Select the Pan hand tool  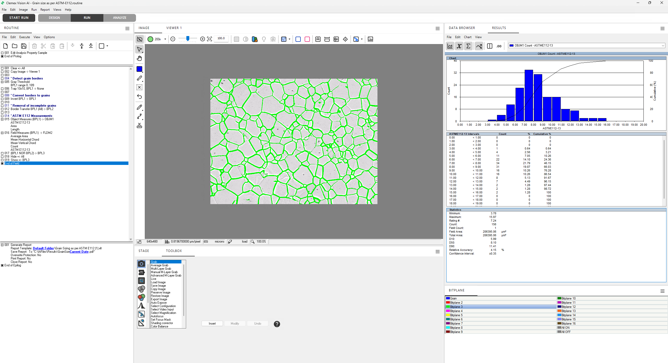point(139,58)
